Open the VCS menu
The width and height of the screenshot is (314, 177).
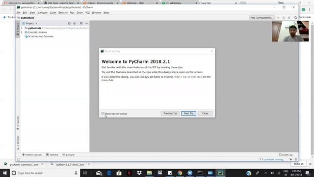point(87,13)
